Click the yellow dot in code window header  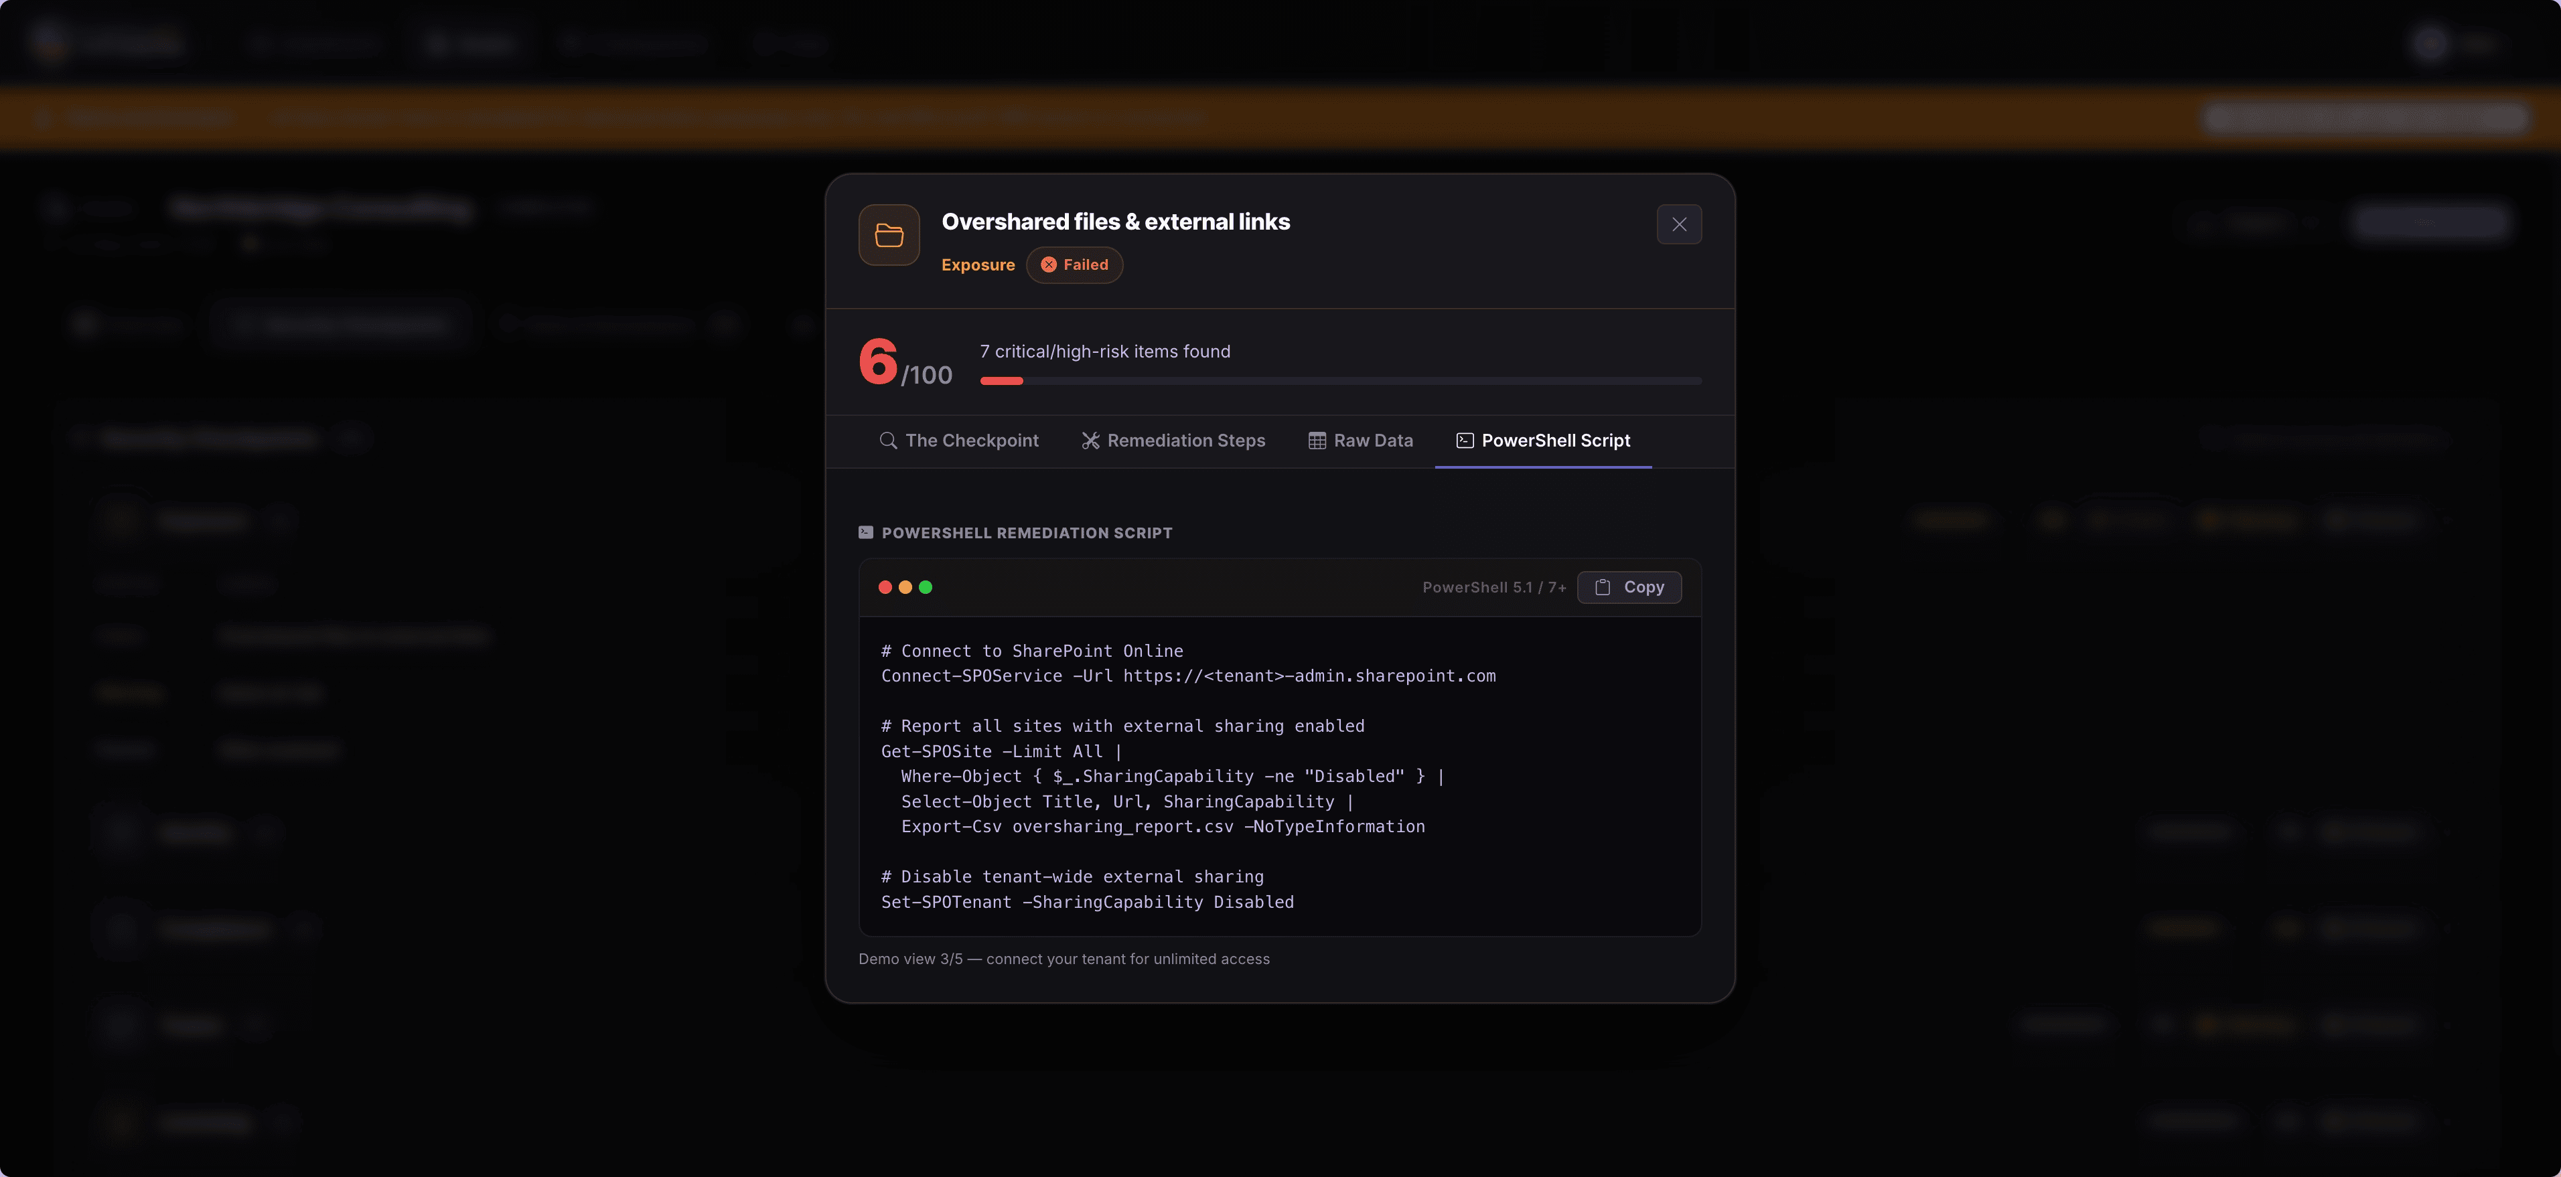(x=905, y=588)
